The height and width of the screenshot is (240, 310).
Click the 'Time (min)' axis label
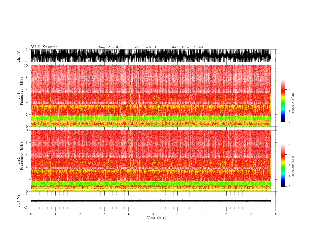pyautogui.click(x=157, y=218)
